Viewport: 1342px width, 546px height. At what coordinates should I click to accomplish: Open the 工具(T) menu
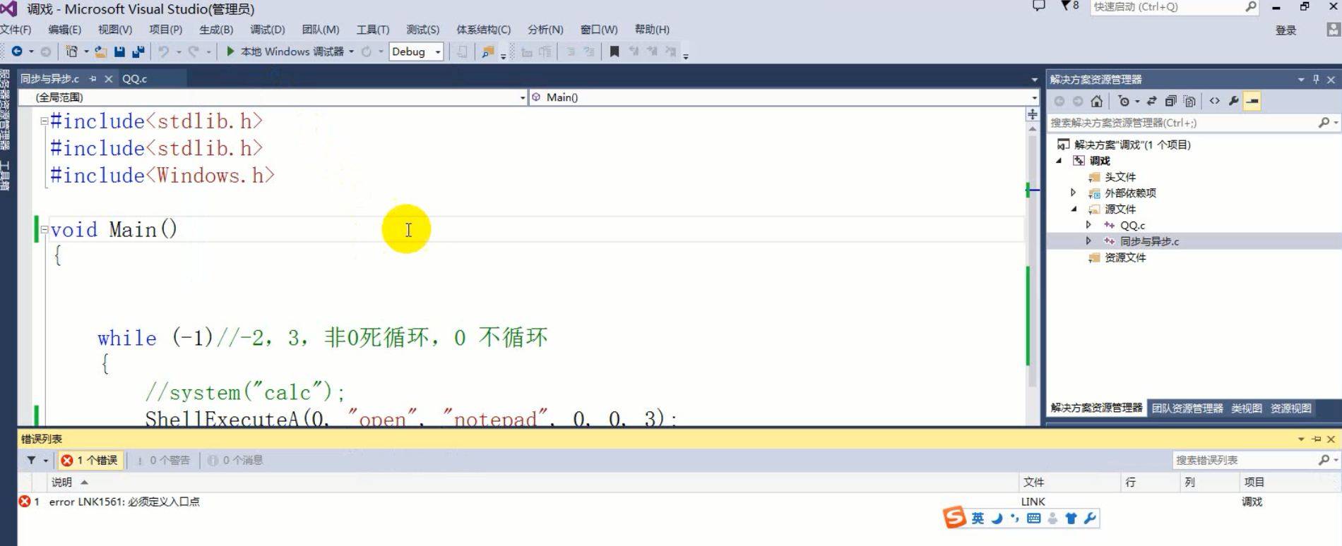coord(373,30)
